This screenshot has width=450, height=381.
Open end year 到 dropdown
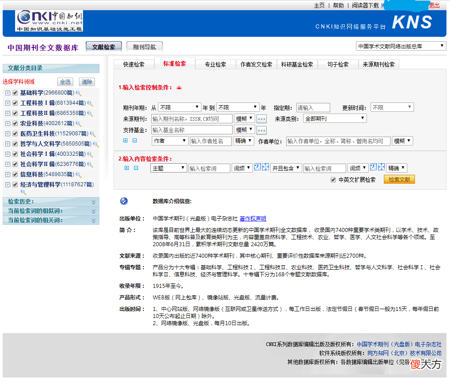pyautogui.click(x=237, y=107)
